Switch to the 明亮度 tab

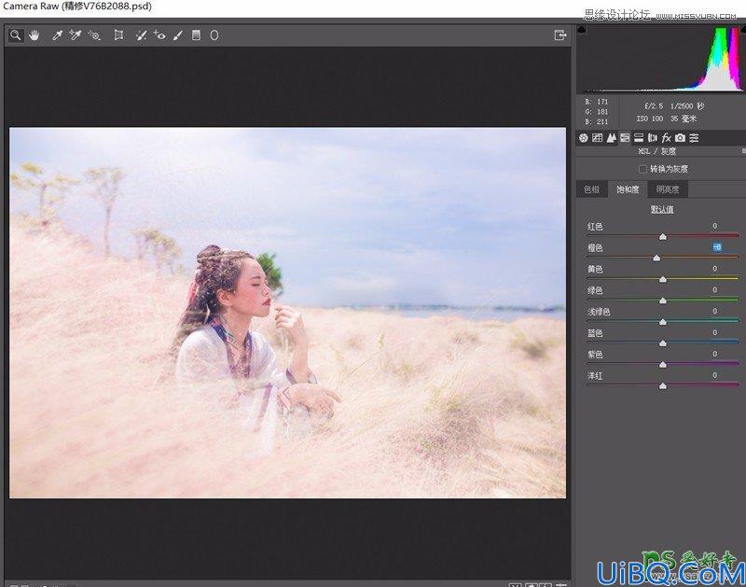tap(668, 189)
